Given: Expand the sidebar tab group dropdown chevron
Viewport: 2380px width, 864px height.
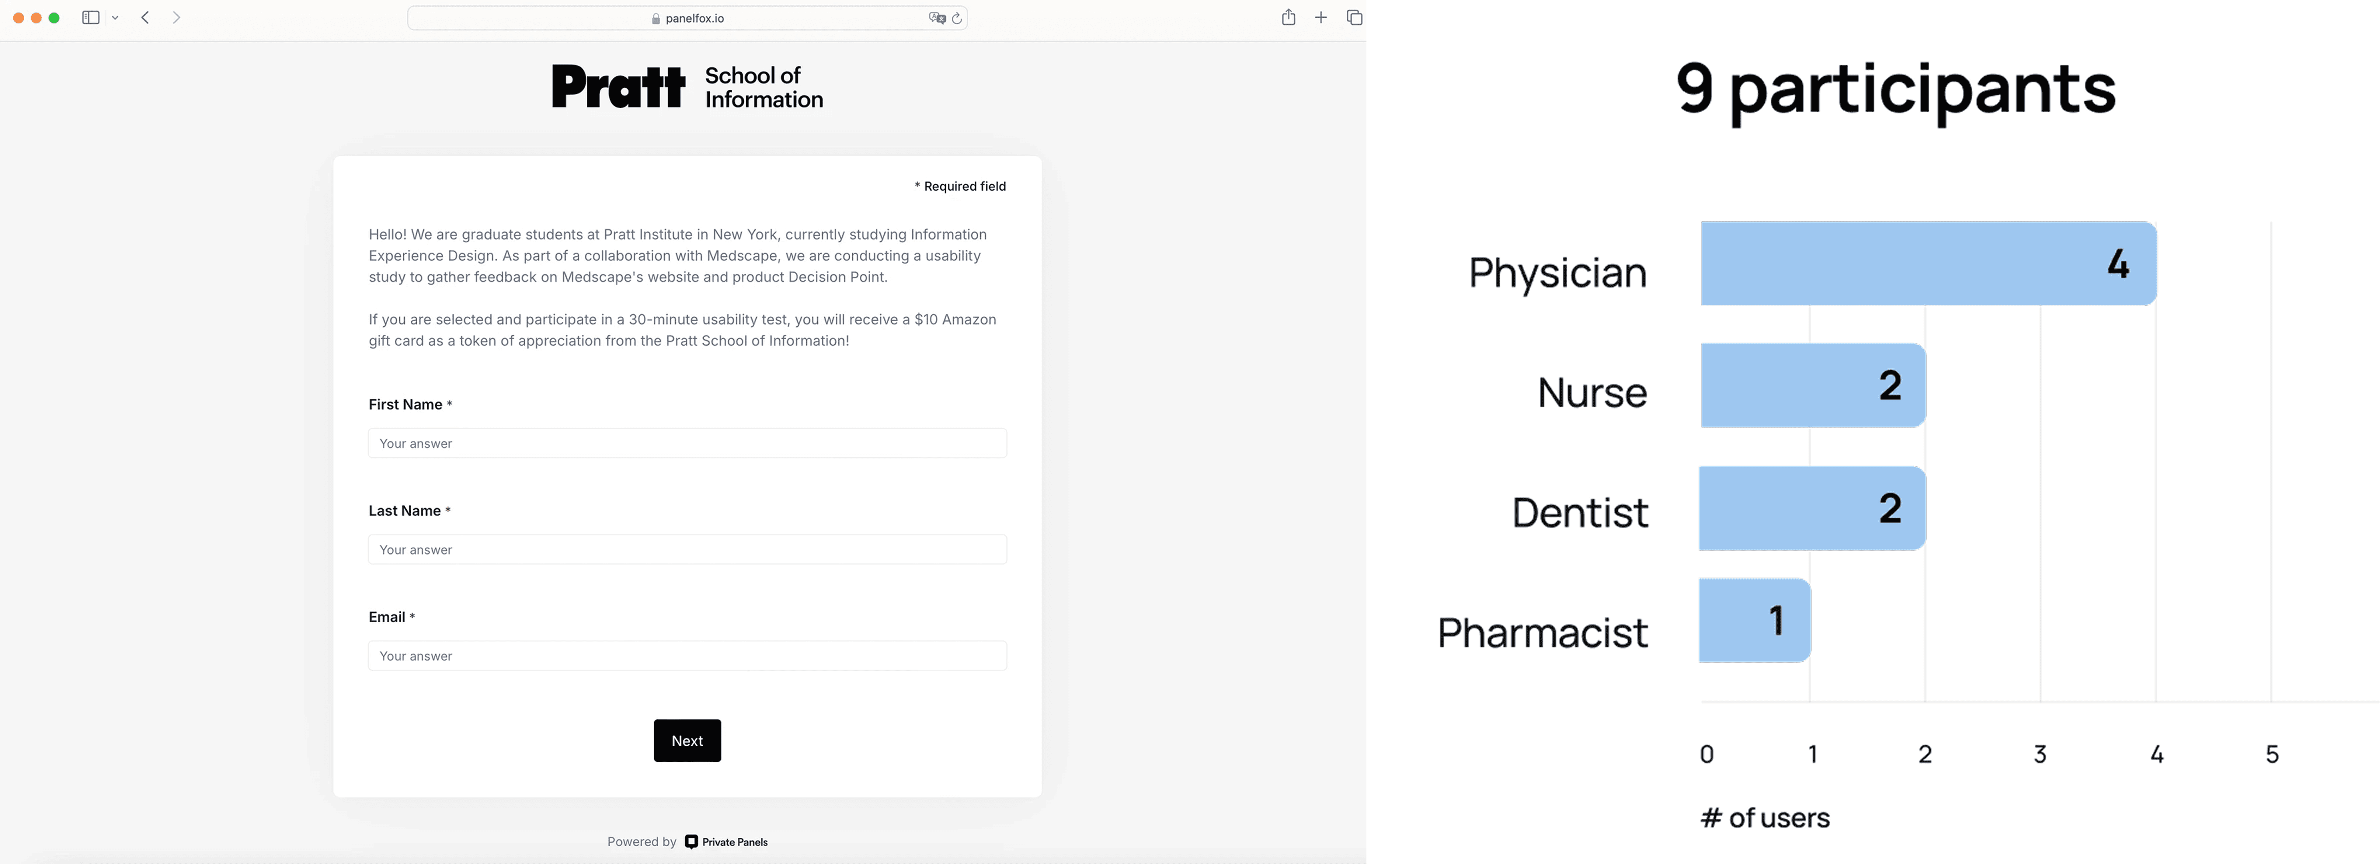Looking at the screenshot, I should pos(116,18).
